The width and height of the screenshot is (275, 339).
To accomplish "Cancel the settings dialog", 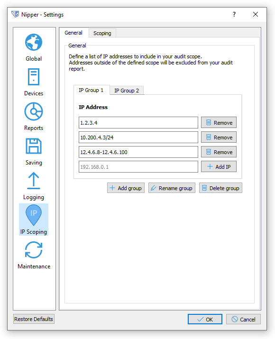I will (243, 320).
